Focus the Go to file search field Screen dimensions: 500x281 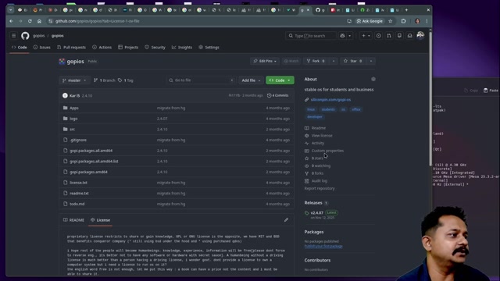point(202,80)
